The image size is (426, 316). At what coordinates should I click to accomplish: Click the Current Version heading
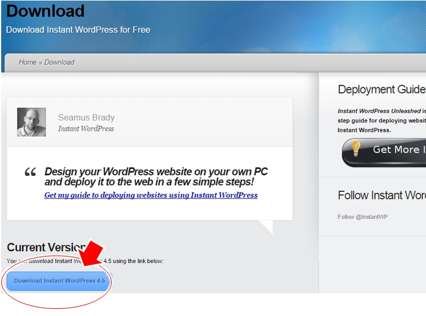click(46, 247)
